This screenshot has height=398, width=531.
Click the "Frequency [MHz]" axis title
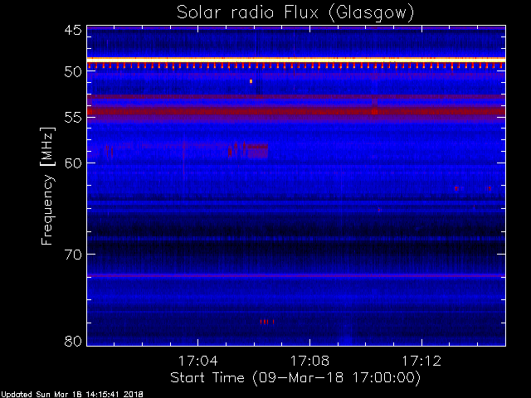click(47, 186)
